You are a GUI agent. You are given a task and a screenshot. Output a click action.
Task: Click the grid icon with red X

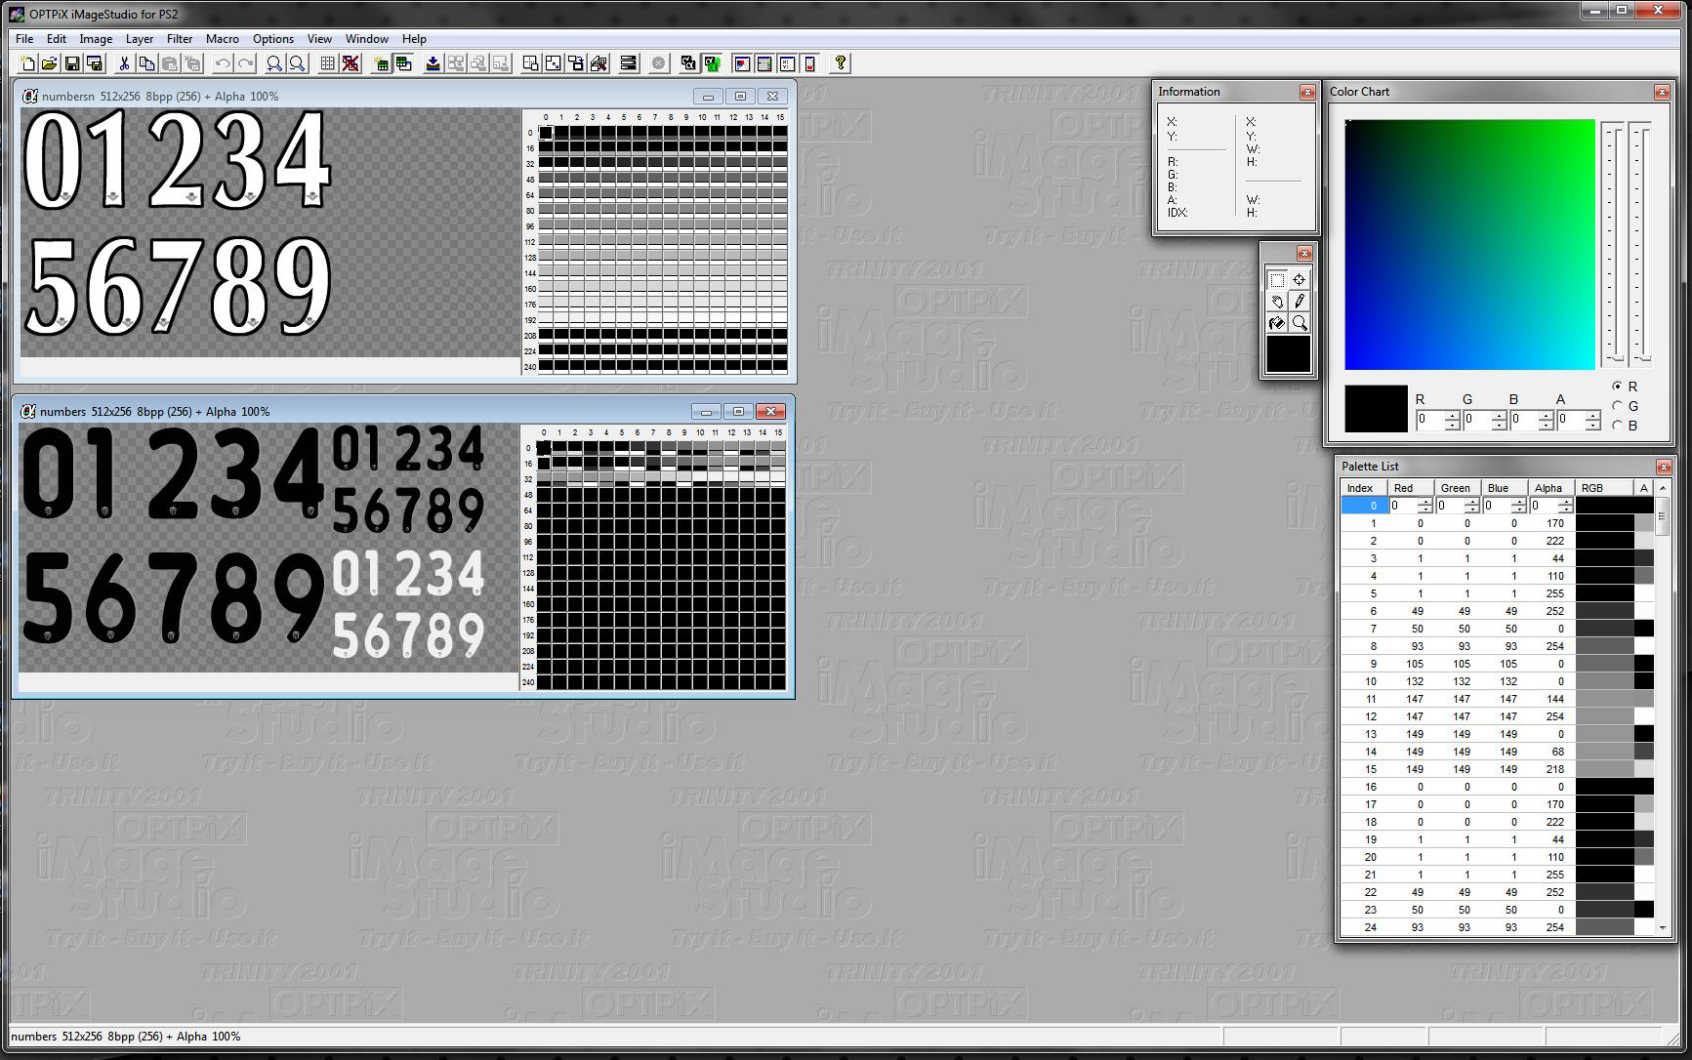pos(351,63)
